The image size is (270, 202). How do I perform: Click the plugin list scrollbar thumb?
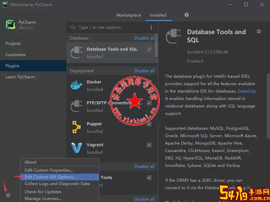point(156,46)
